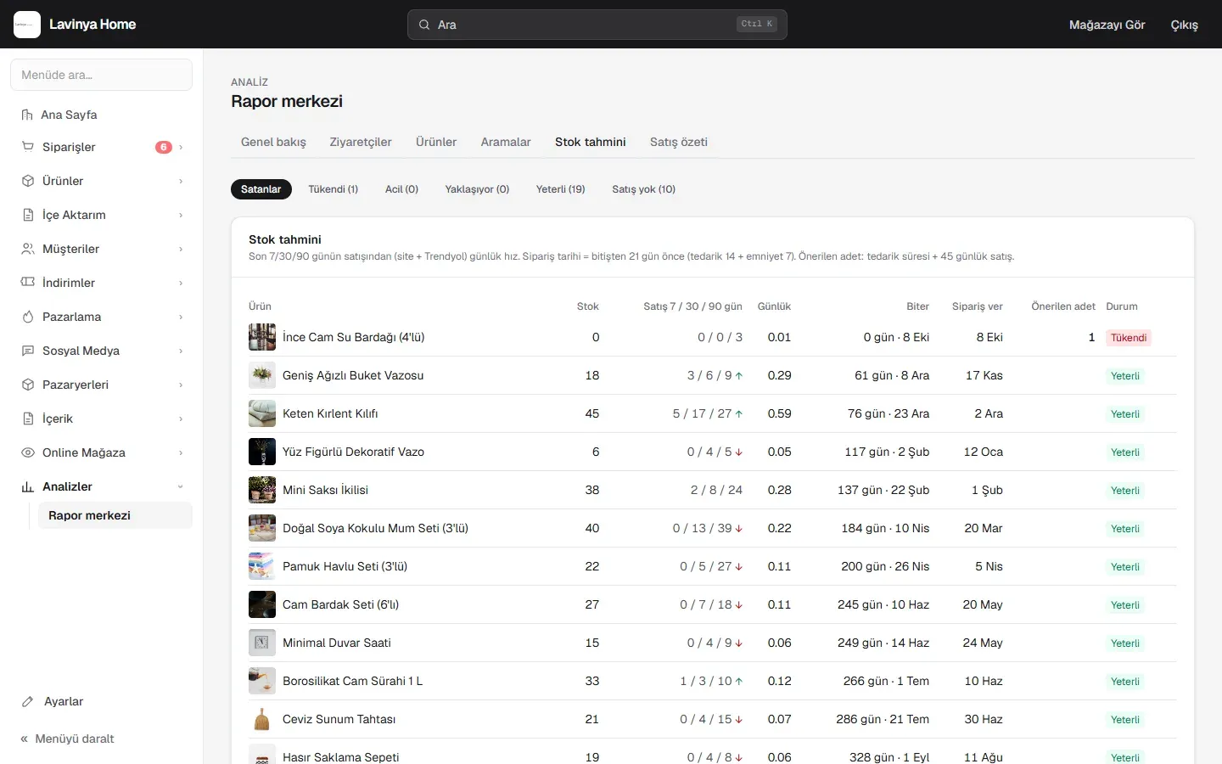Expand the Pazaryerleri menu chevron
The image size is (1222, 764).
181,385
